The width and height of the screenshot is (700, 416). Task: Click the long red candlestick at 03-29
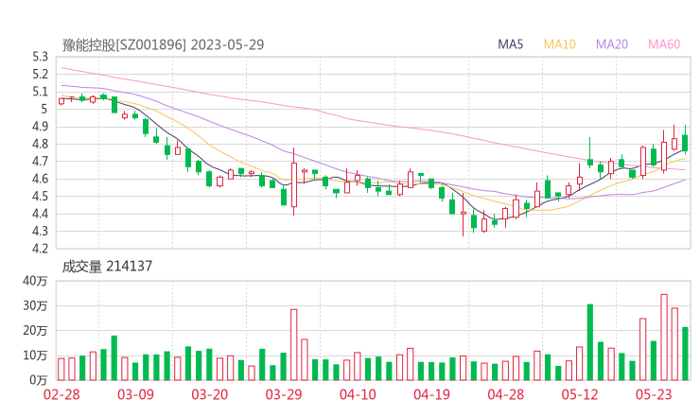point(294,182)
